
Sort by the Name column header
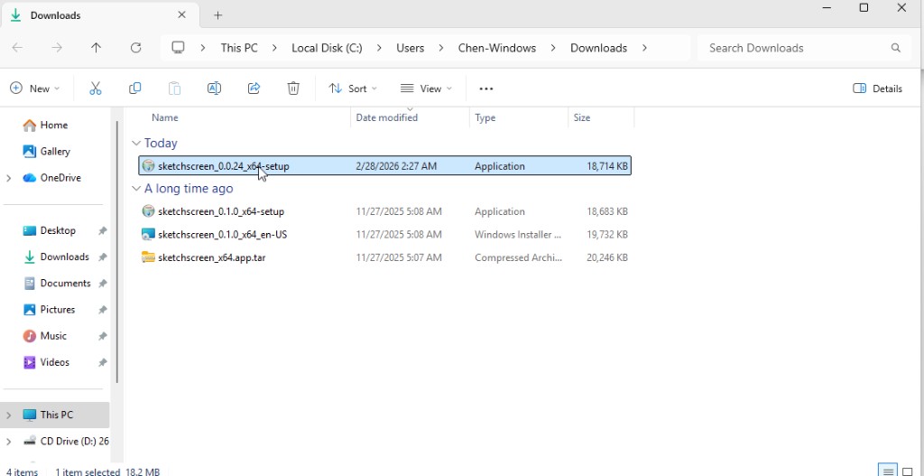click(165, 117)
